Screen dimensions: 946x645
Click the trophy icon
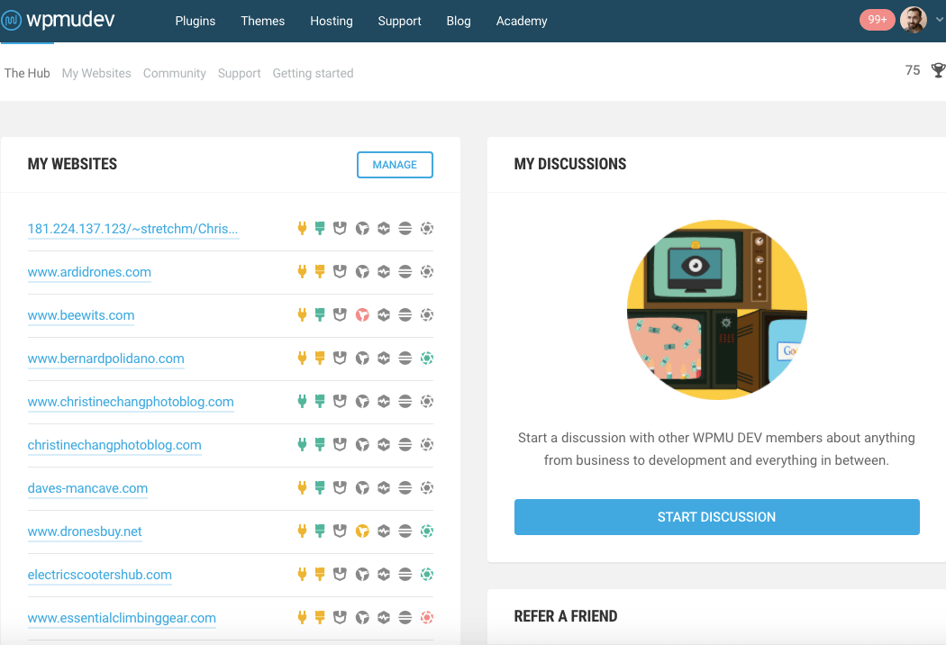point(938,70)
